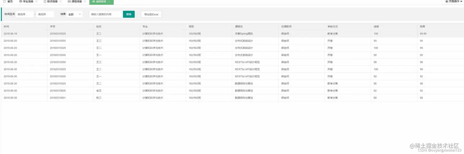Close the 学生信息 tab

[x=37, y=2]
